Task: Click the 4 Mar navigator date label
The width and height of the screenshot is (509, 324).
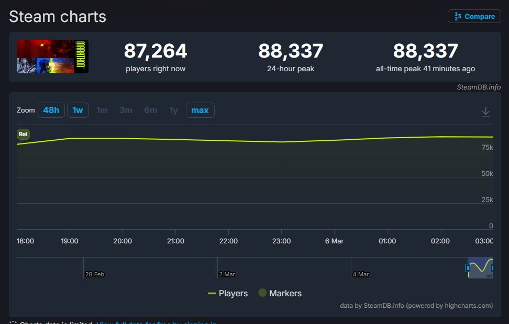Action: click(x=361, y=274)
